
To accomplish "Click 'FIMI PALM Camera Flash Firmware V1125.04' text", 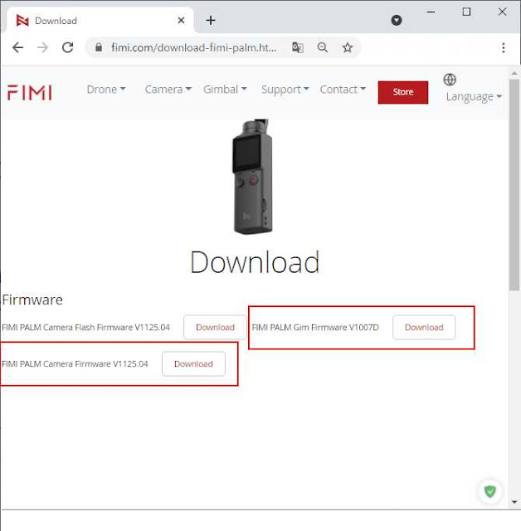I will (x=85, y=328).
